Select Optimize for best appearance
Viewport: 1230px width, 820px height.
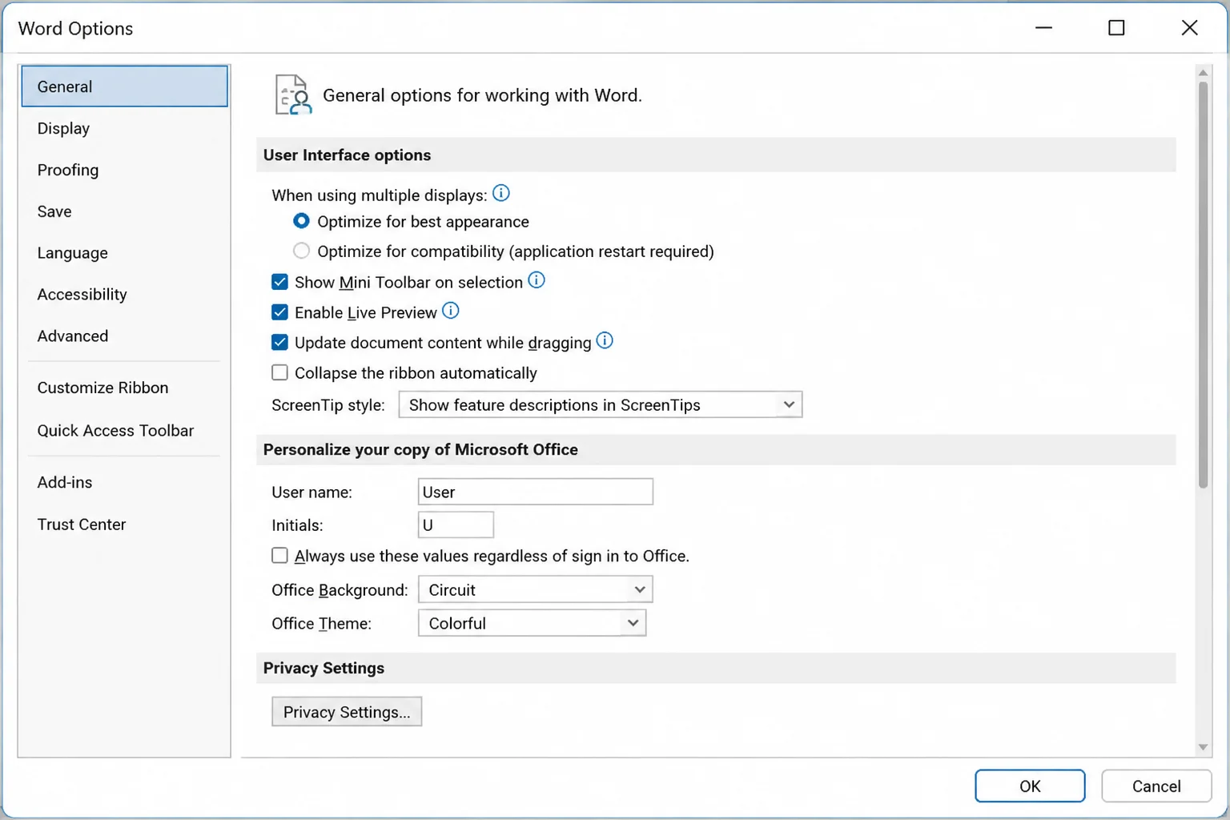[x=301, y=221]
